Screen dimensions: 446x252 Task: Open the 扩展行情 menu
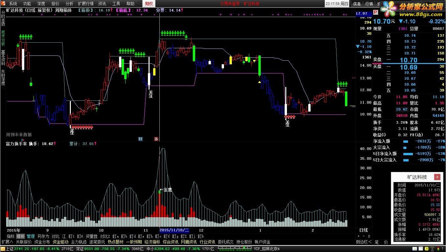point(86,4)
